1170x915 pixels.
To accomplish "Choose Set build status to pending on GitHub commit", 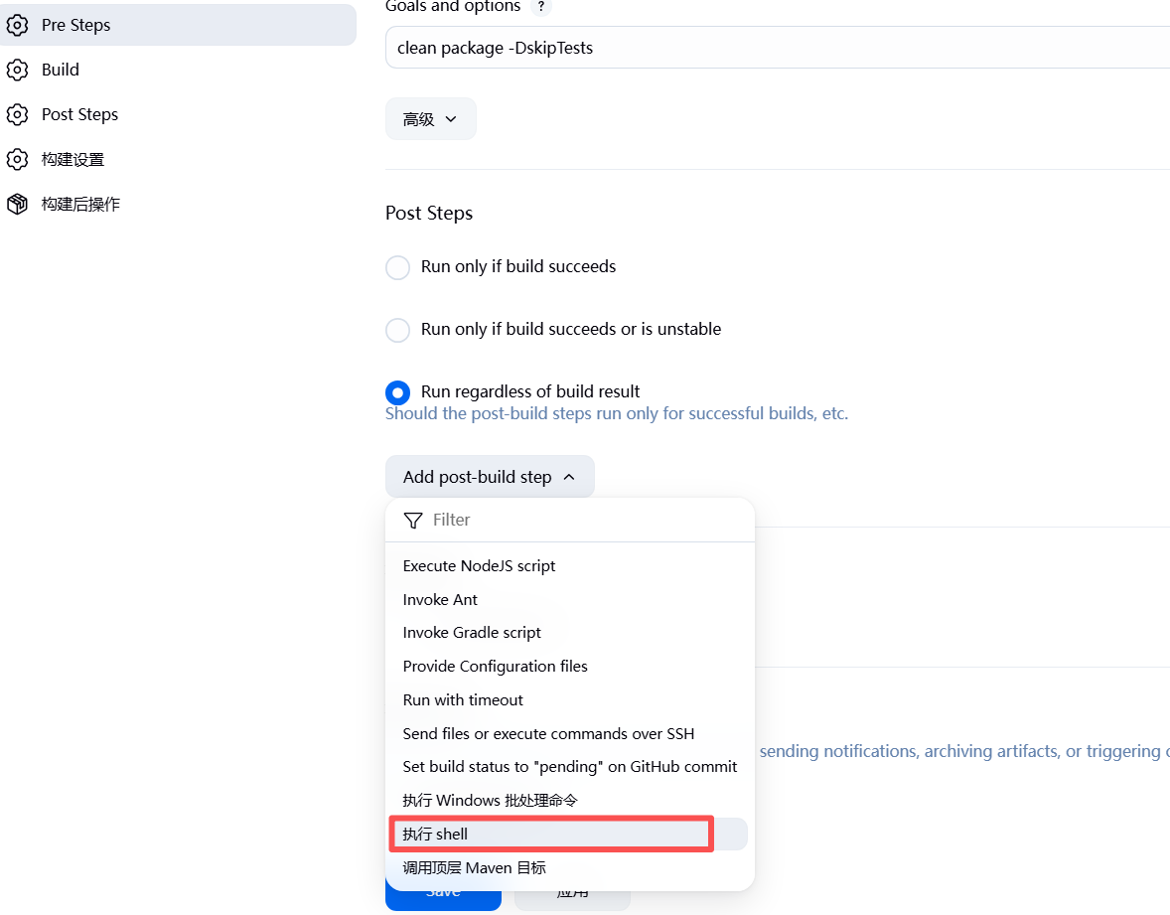I will click(x=570, y=767).
